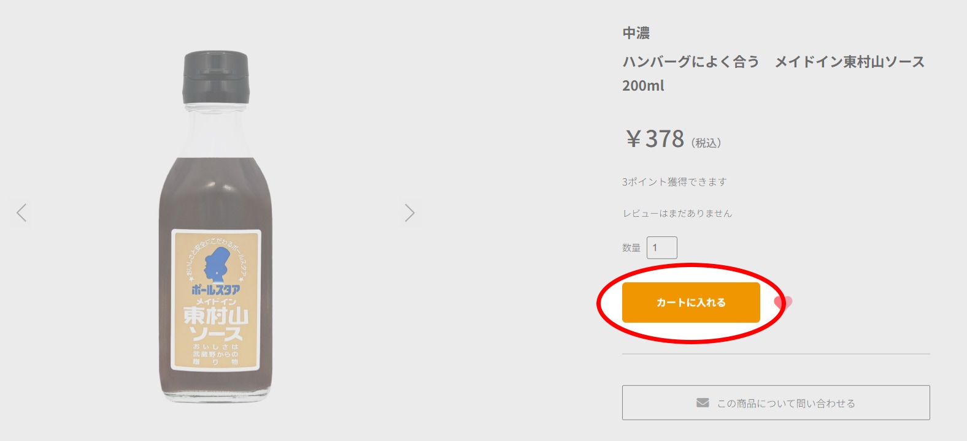967x441 pixels.
Task: Click the product title ハンバーグによく合う
Action: [691, 62]
